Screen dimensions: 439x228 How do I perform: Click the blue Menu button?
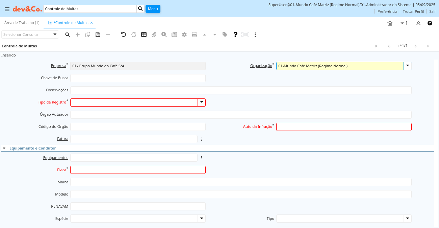point(153,9)
